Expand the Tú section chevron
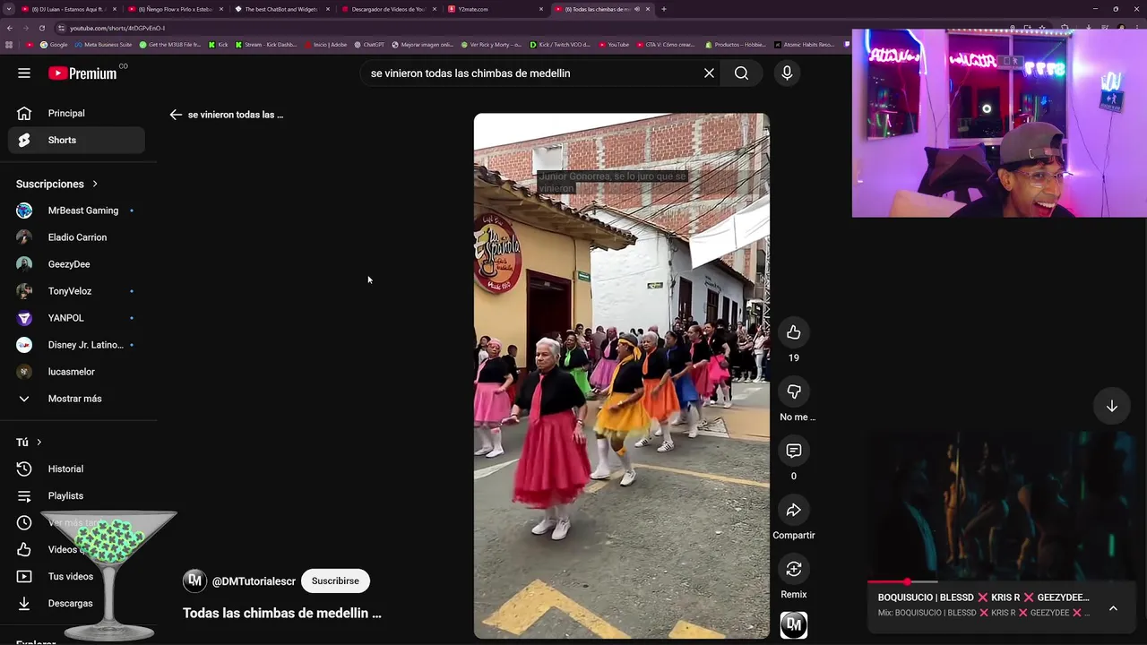 (x=39, y=442)
